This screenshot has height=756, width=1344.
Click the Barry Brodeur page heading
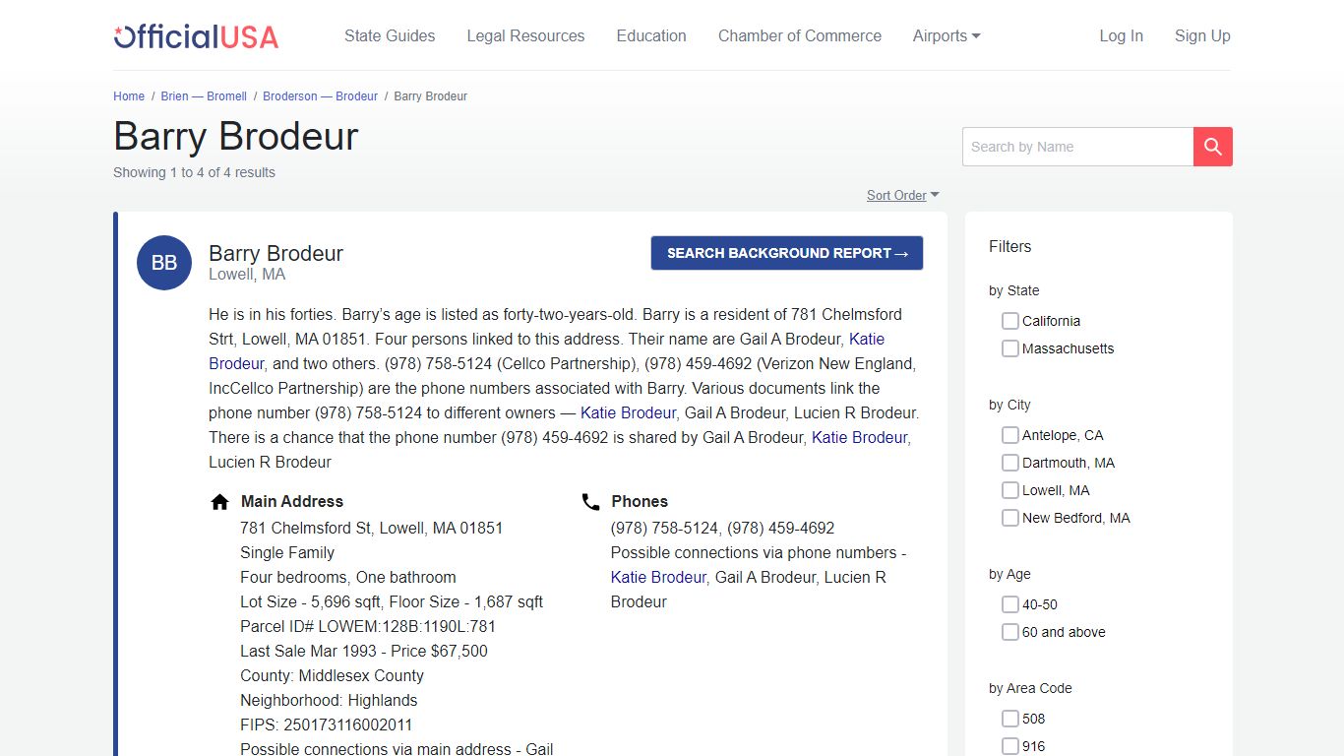pyautogui.click(x=236, y=136)
